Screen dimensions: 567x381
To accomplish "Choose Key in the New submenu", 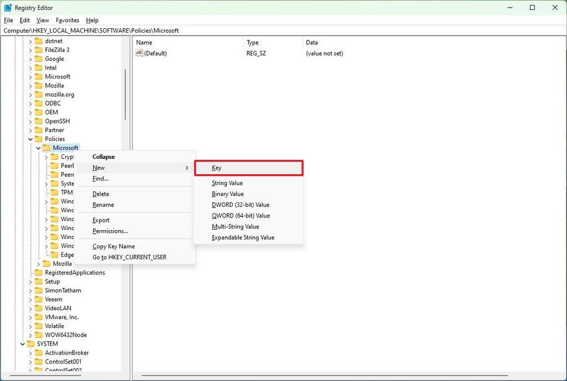I will pyautogui.click(x=249, y=168).
